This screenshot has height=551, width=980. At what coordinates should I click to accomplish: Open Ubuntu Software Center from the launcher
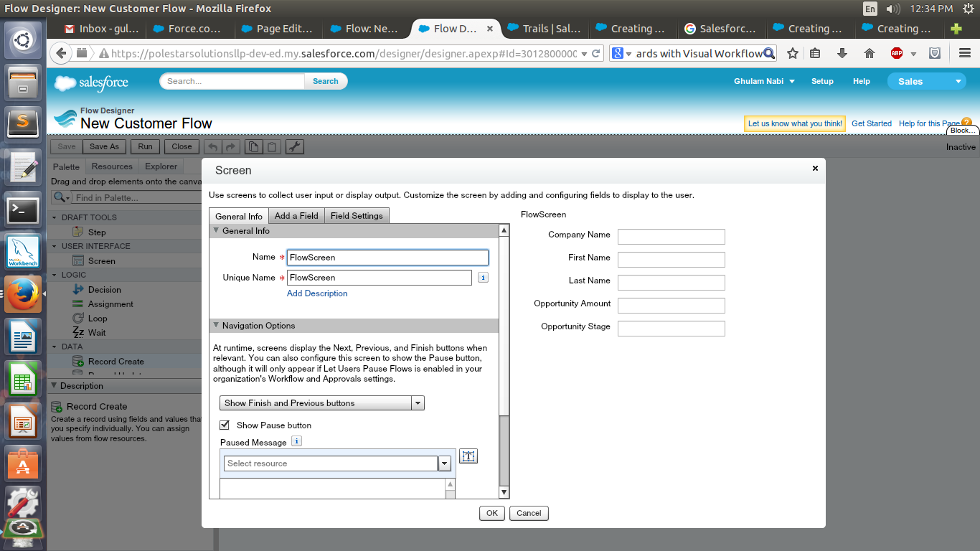[x=24, y=463]
